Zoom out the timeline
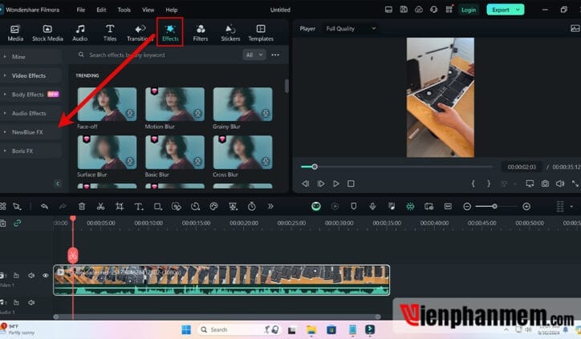Screen dimensions: 581x339 pos(467,207)
